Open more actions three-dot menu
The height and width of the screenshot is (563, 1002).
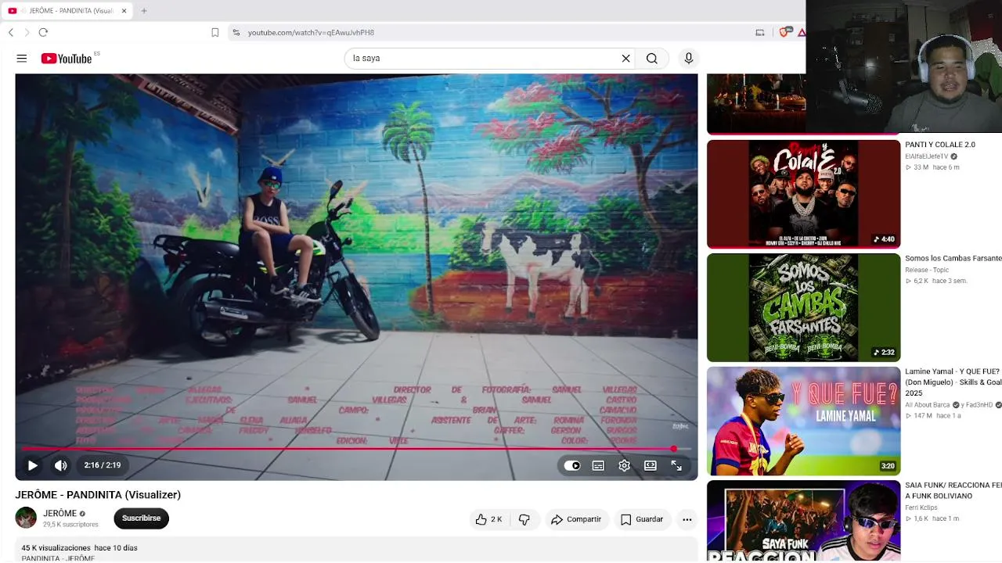(687, 519)
